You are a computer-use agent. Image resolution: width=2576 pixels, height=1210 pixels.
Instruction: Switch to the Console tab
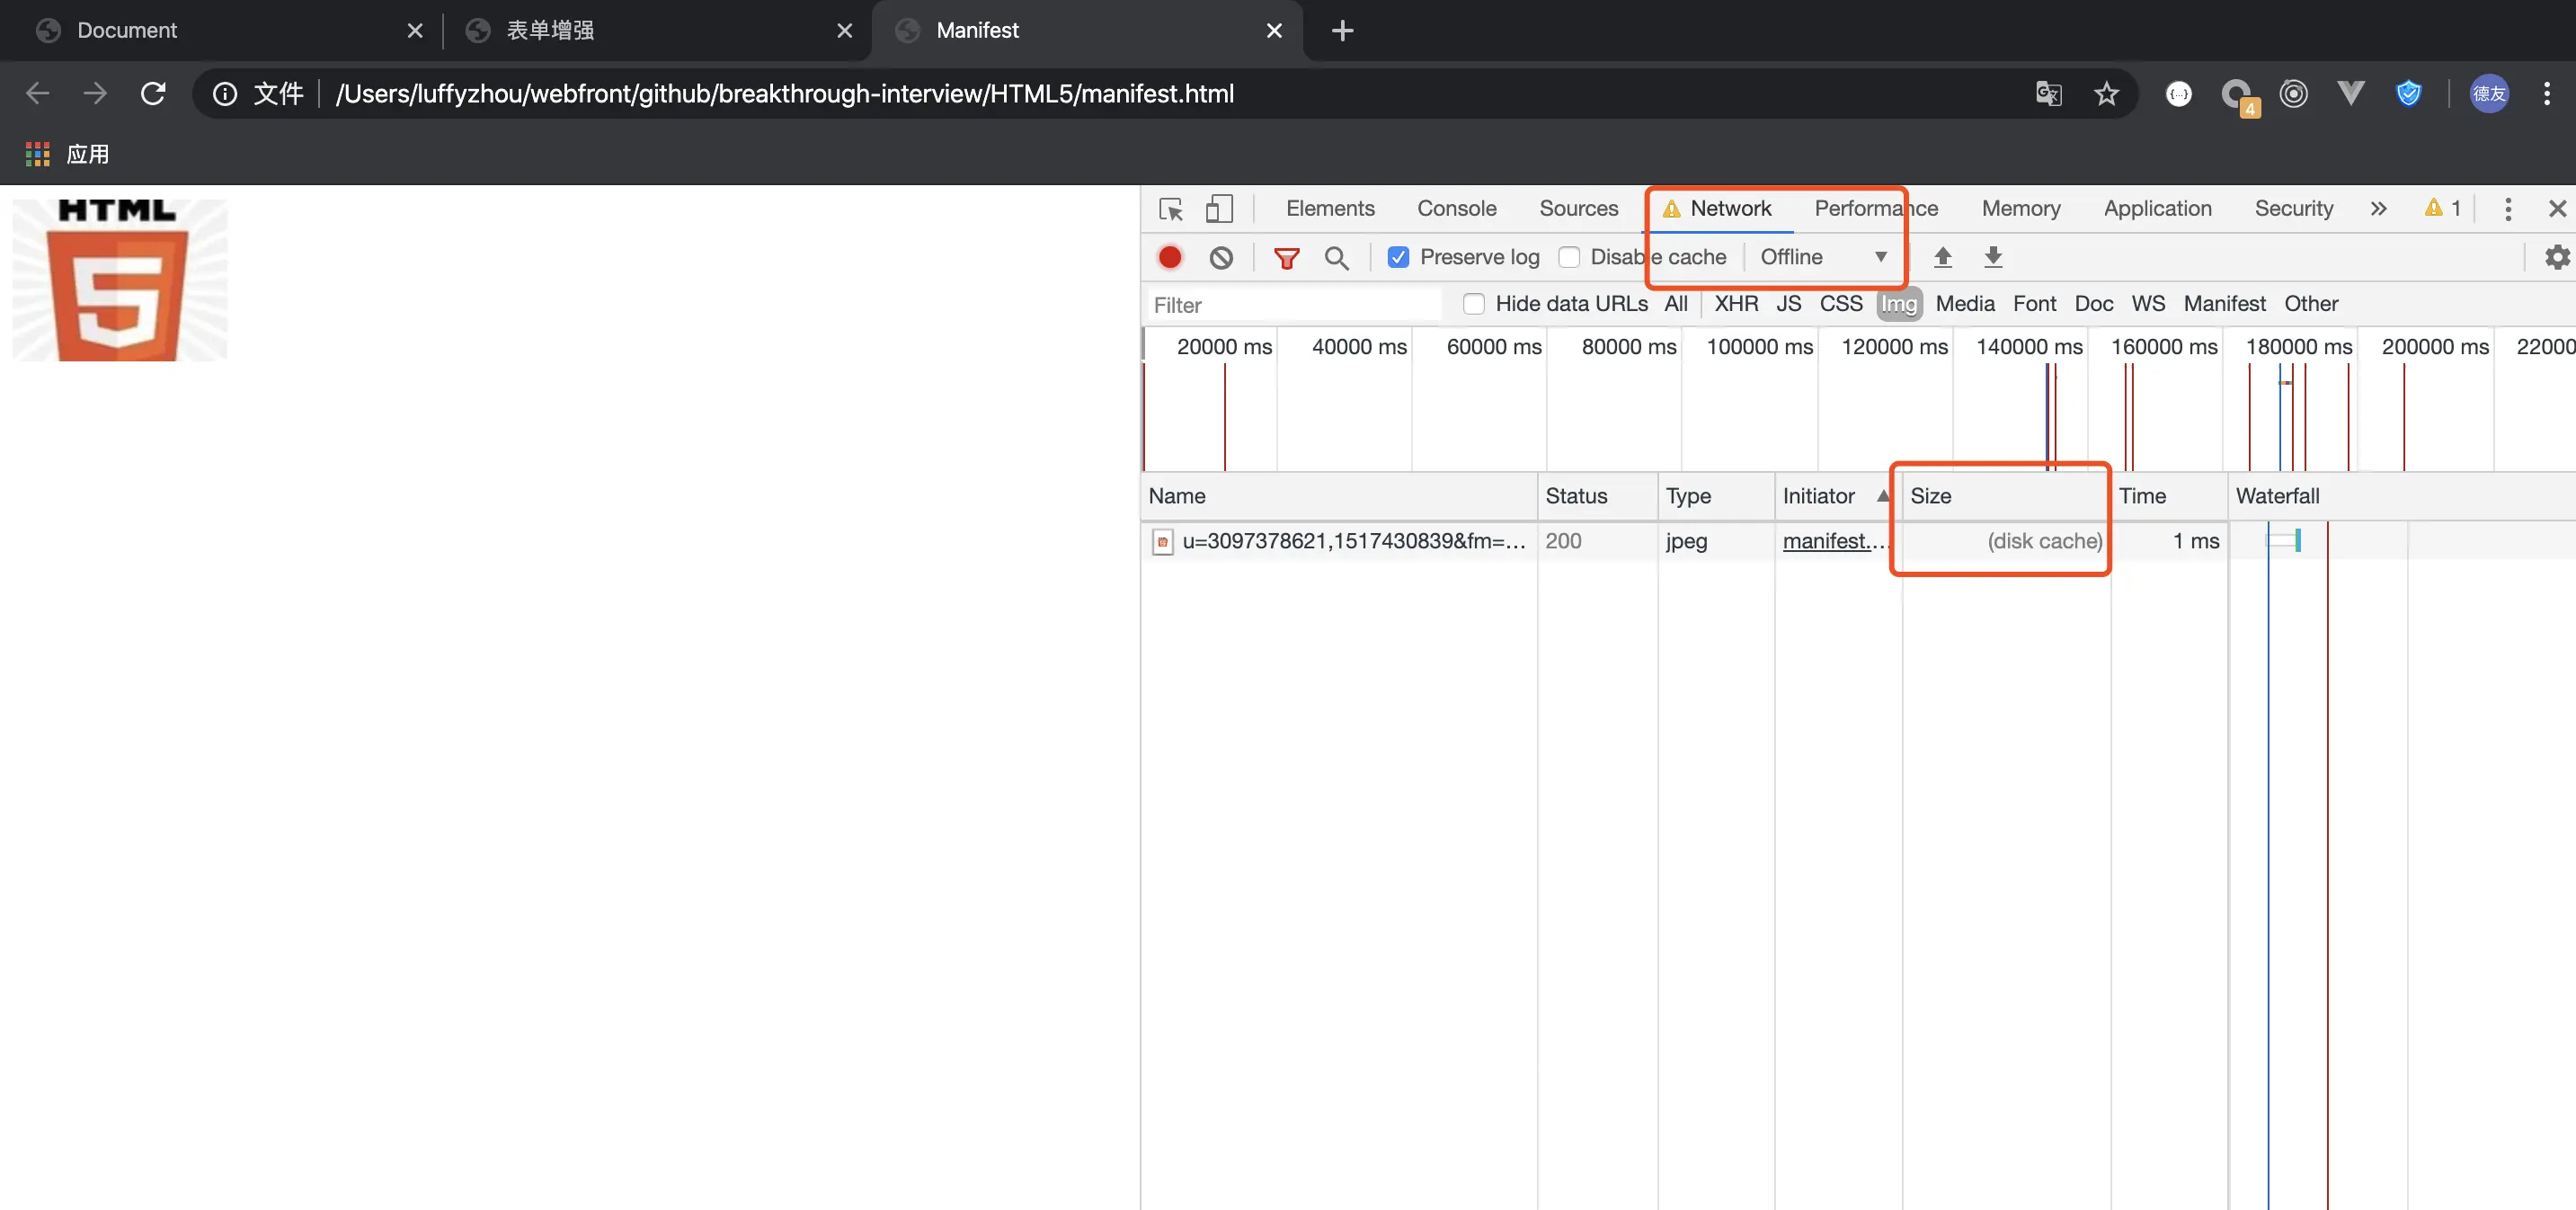click(x=1456, y=209)
